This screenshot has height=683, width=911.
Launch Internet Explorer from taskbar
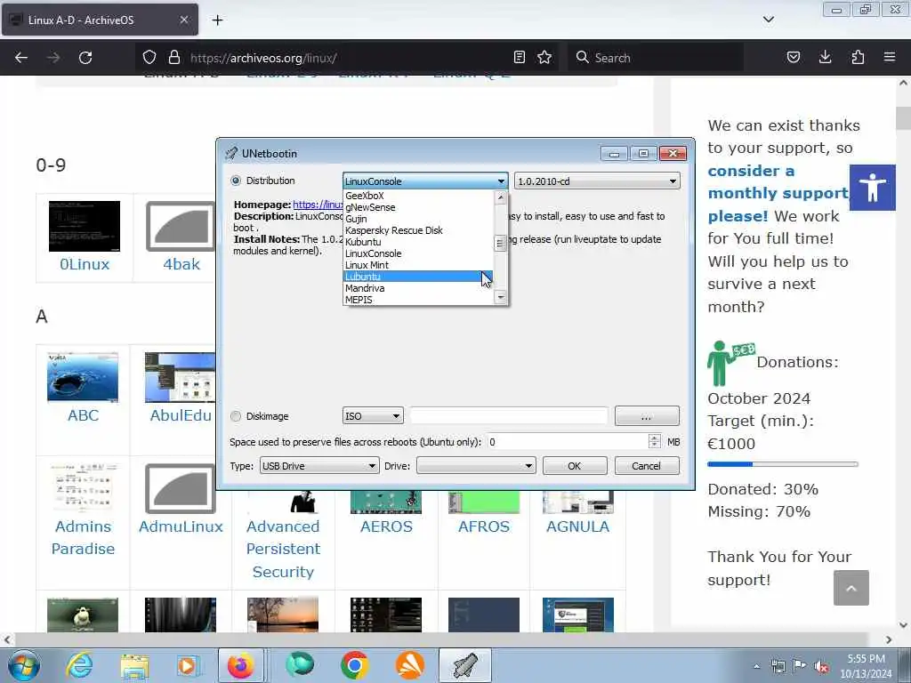pyautogui.click(x=79, y=665)
